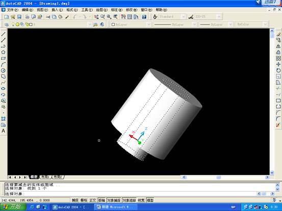Viewport: 282px width, 211px height.
Task: Select the Rotate modify tool
Action: [x=278, y=70]
